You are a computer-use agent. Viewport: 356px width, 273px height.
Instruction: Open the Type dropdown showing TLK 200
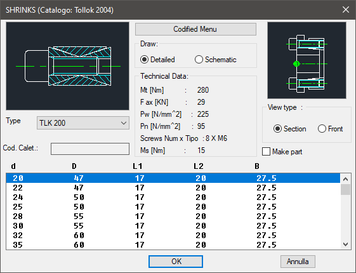[x=83, y=123]
